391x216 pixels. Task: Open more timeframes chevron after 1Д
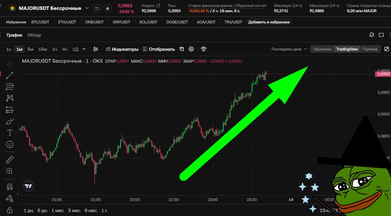[84, 49]
